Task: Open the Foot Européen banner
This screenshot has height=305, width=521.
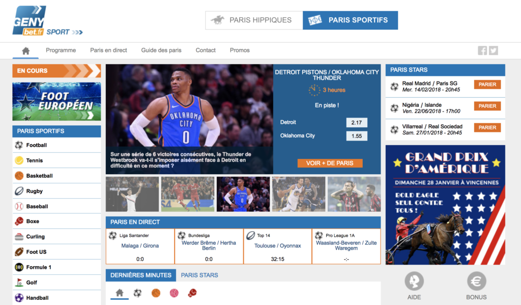Action: tap(56, 101)
